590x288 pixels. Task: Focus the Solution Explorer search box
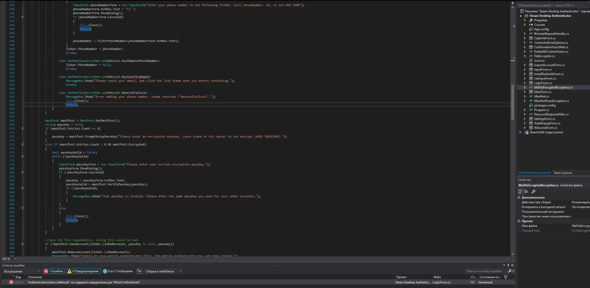[554, 5]
